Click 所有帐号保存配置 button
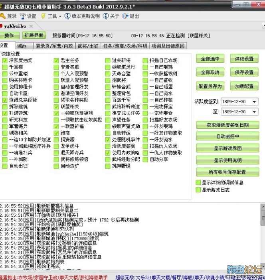This screenshot has height=280, width=265. coord(227,172)
